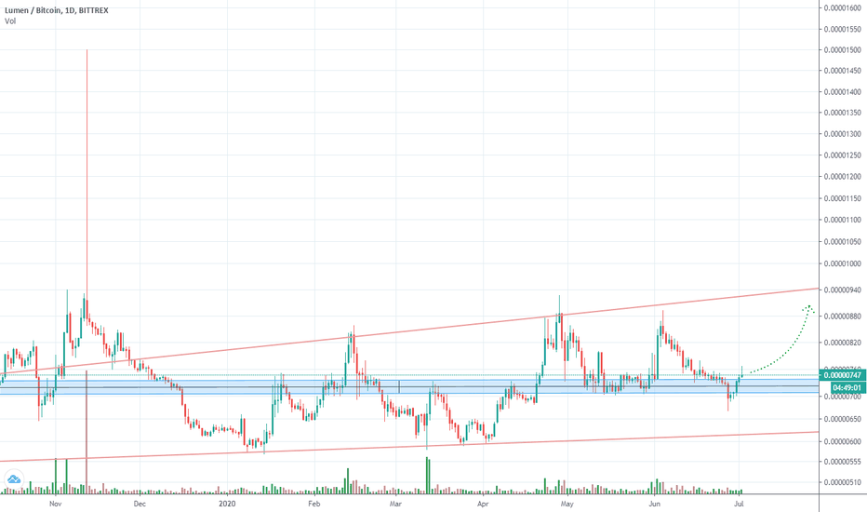Click the Lumen / Bitcoin chart title
Screen dimensions: 867x512
point(57,10)
